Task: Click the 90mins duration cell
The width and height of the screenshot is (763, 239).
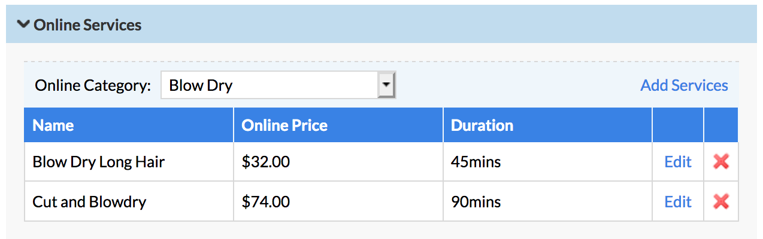Action: [x=547, y=202]
